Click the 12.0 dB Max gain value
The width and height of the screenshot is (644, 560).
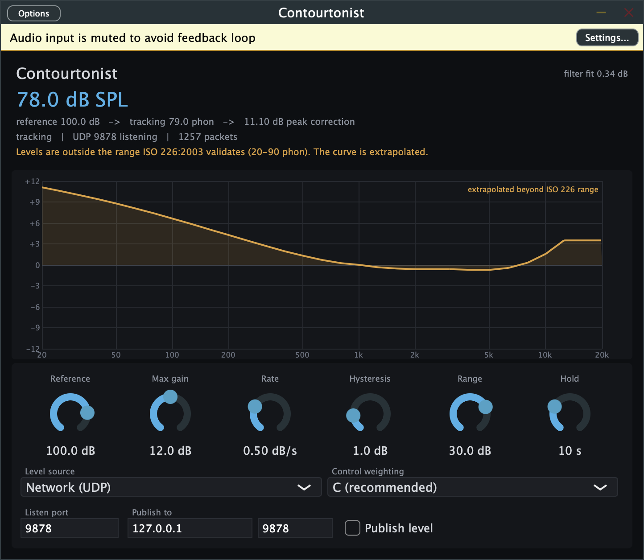tap(170, 451)
